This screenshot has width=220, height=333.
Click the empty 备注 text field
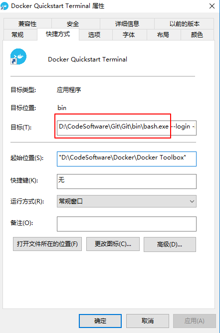[x=127, y=224]
